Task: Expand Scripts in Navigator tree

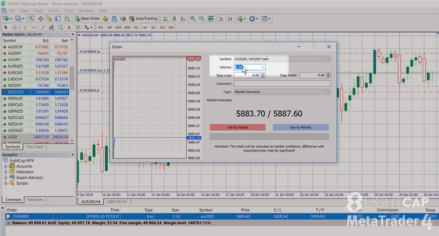Action: [5, 183]
